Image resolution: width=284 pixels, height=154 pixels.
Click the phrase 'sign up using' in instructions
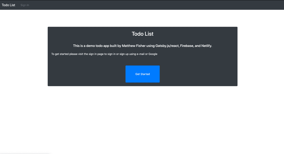pos(128,54)
